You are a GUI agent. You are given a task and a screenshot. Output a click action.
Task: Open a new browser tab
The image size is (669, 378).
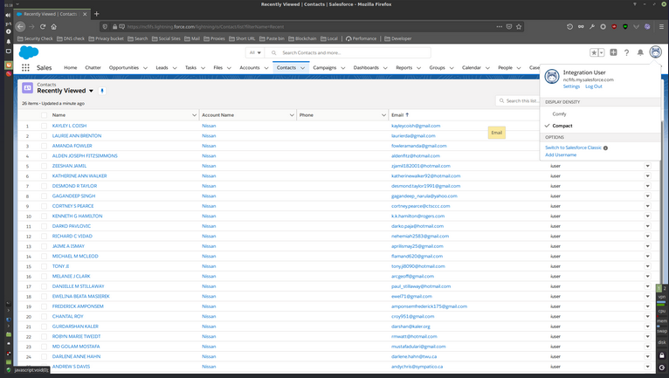[x=96, y=14]
